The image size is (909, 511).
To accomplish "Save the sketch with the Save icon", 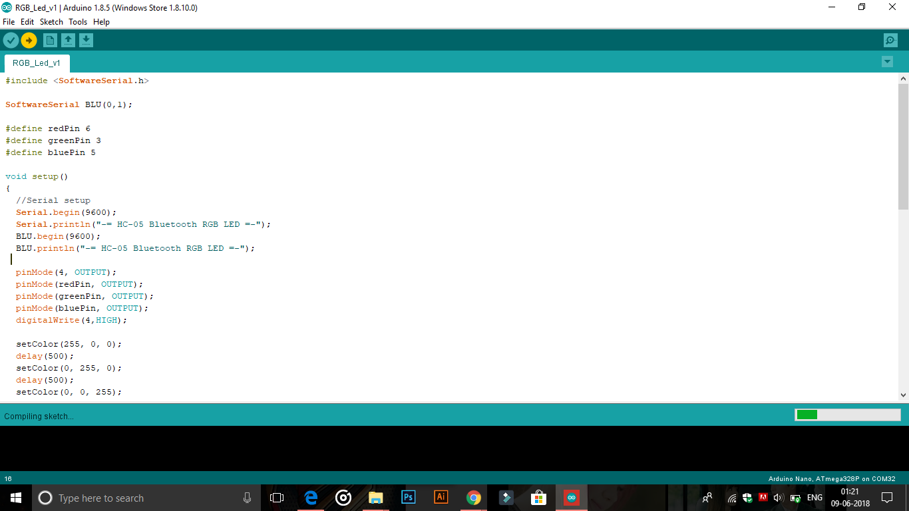I will (x=87, y=40).
